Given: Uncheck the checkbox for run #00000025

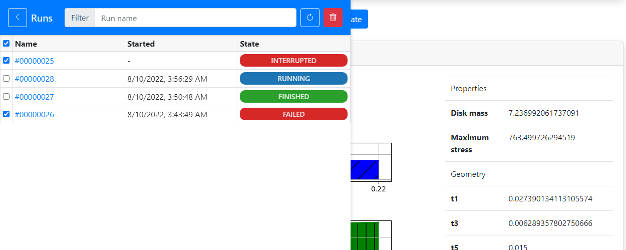Looking at the screenshot, I should coord(7,61).
